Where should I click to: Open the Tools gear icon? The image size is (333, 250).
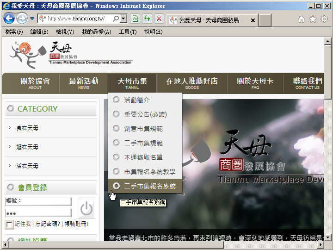coord(324,19)
